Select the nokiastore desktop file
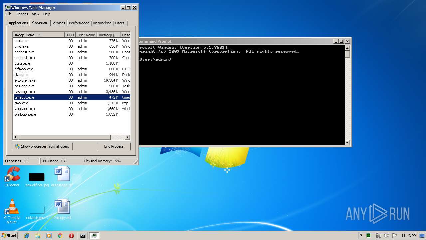426x240 pixels. click(x=37, y=212)
